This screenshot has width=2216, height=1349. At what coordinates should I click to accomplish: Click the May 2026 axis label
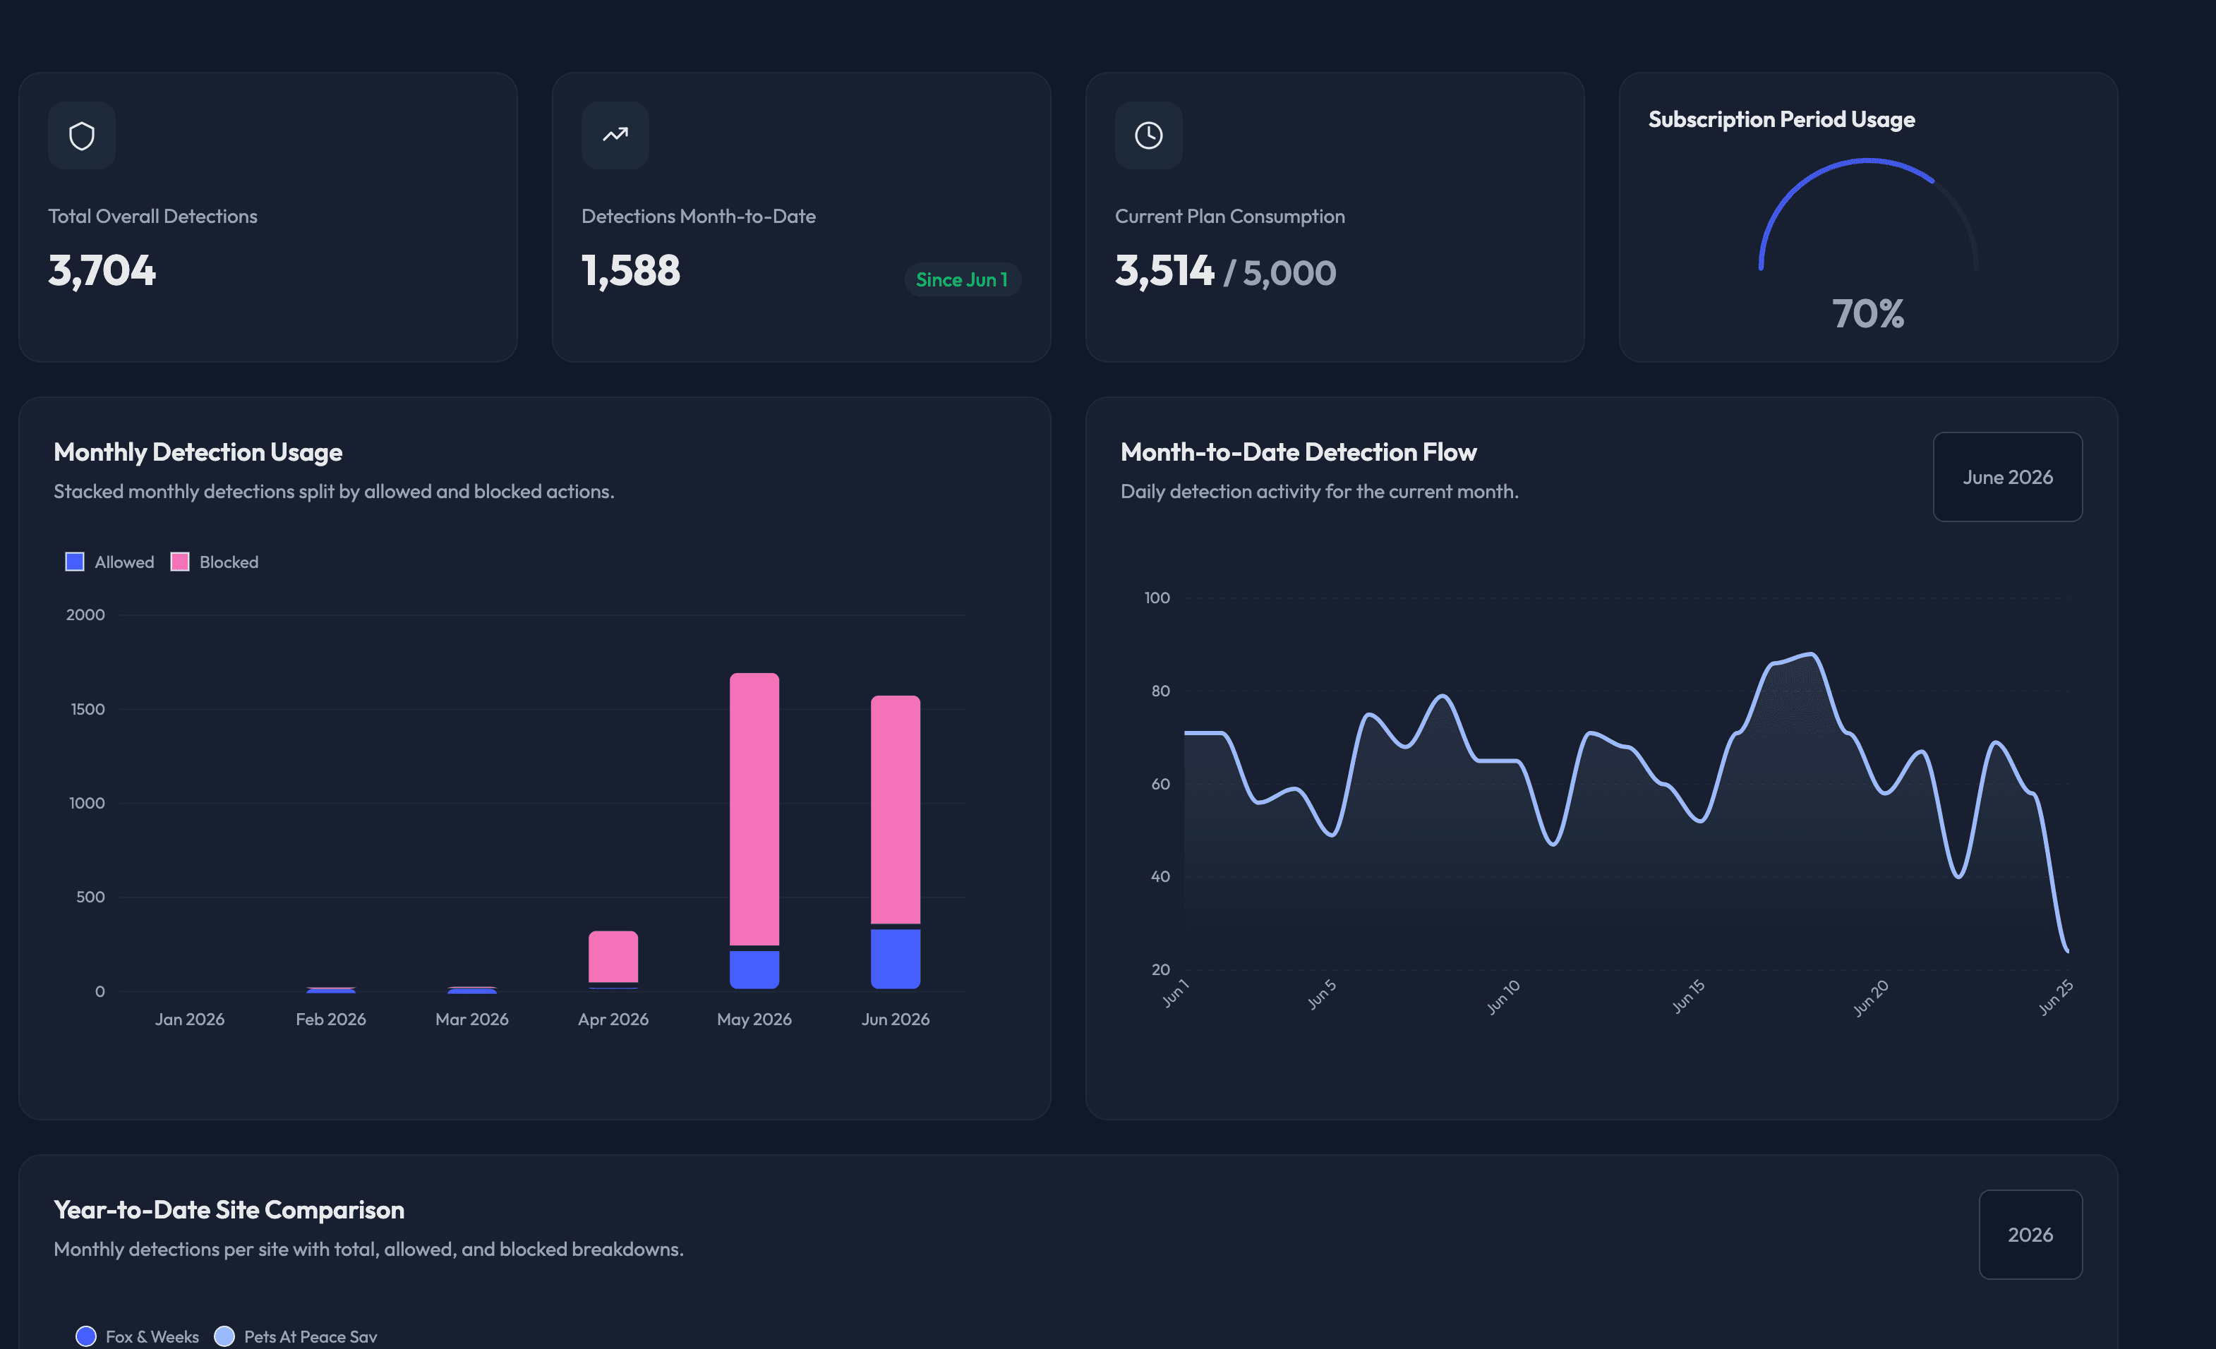pyautogui.click(x=754, y=1019)
